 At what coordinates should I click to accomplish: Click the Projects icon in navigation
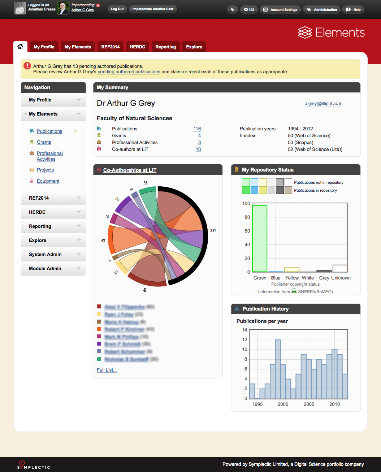click(32, 170)
